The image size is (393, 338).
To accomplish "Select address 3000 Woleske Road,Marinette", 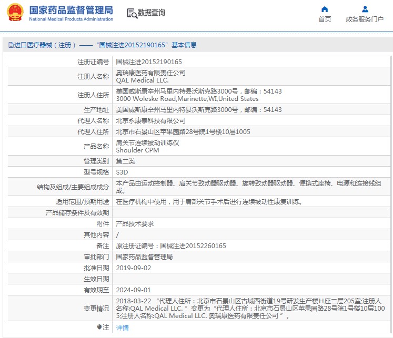I will coord(187,99).
